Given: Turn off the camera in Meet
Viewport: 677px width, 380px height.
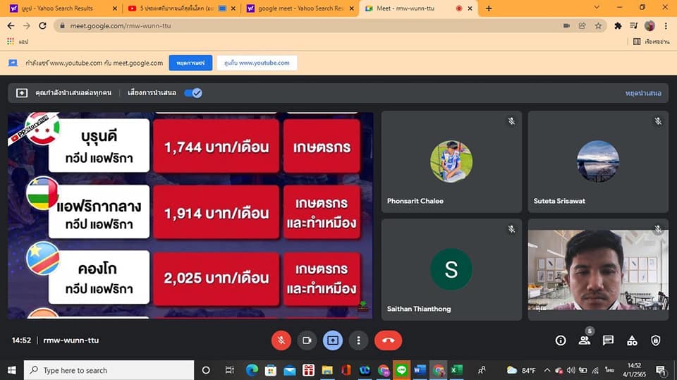Looking at the screenshot, I should pyautogui.click(x=307, y=341).
